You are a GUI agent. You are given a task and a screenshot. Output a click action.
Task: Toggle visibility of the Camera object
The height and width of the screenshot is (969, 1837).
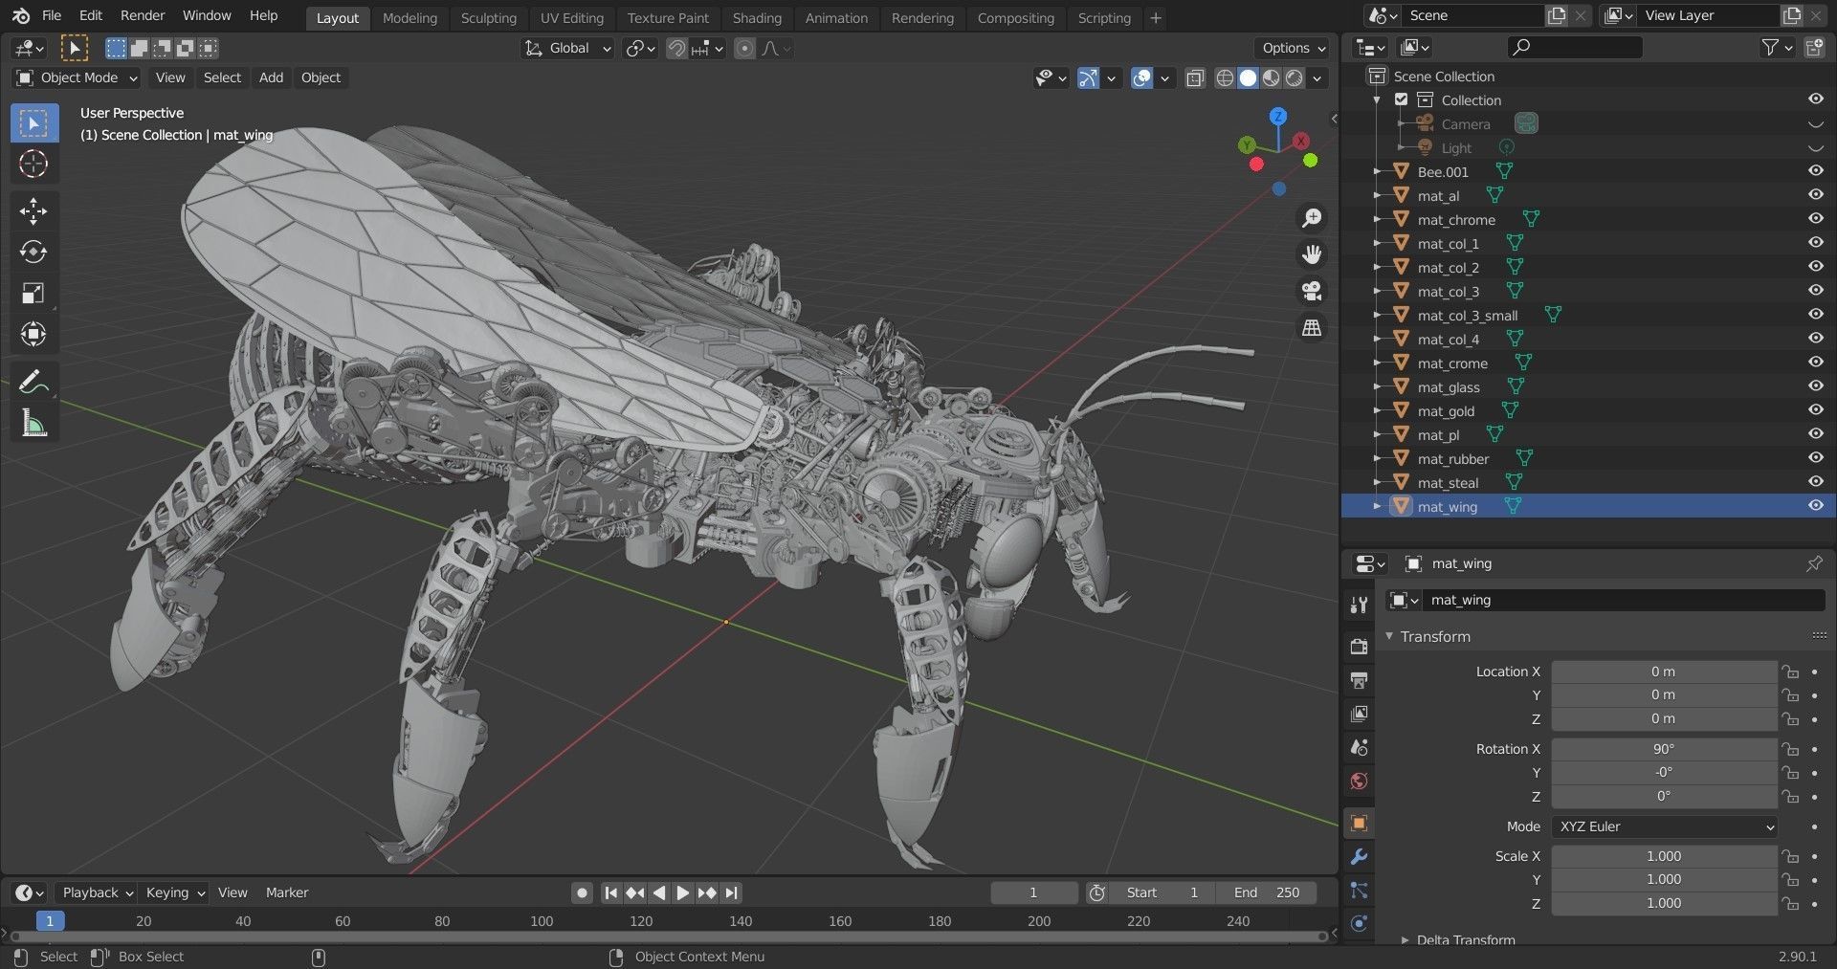pyautogui.click(x=1814, y=123)
